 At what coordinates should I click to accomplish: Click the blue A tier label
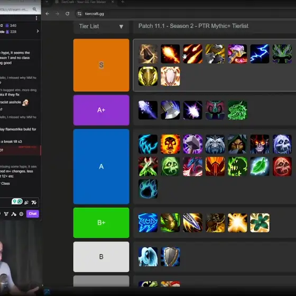coord(101,166)
